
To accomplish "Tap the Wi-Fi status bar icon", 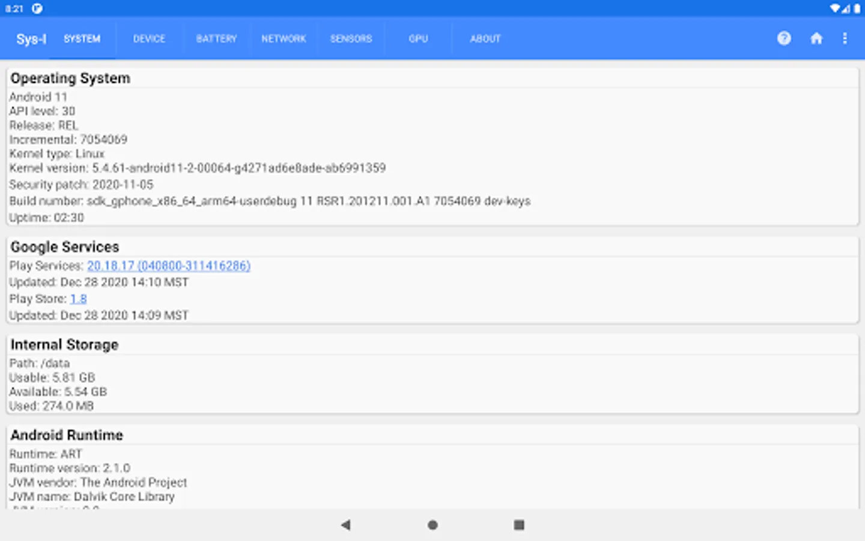I will (x=836, y=8).
